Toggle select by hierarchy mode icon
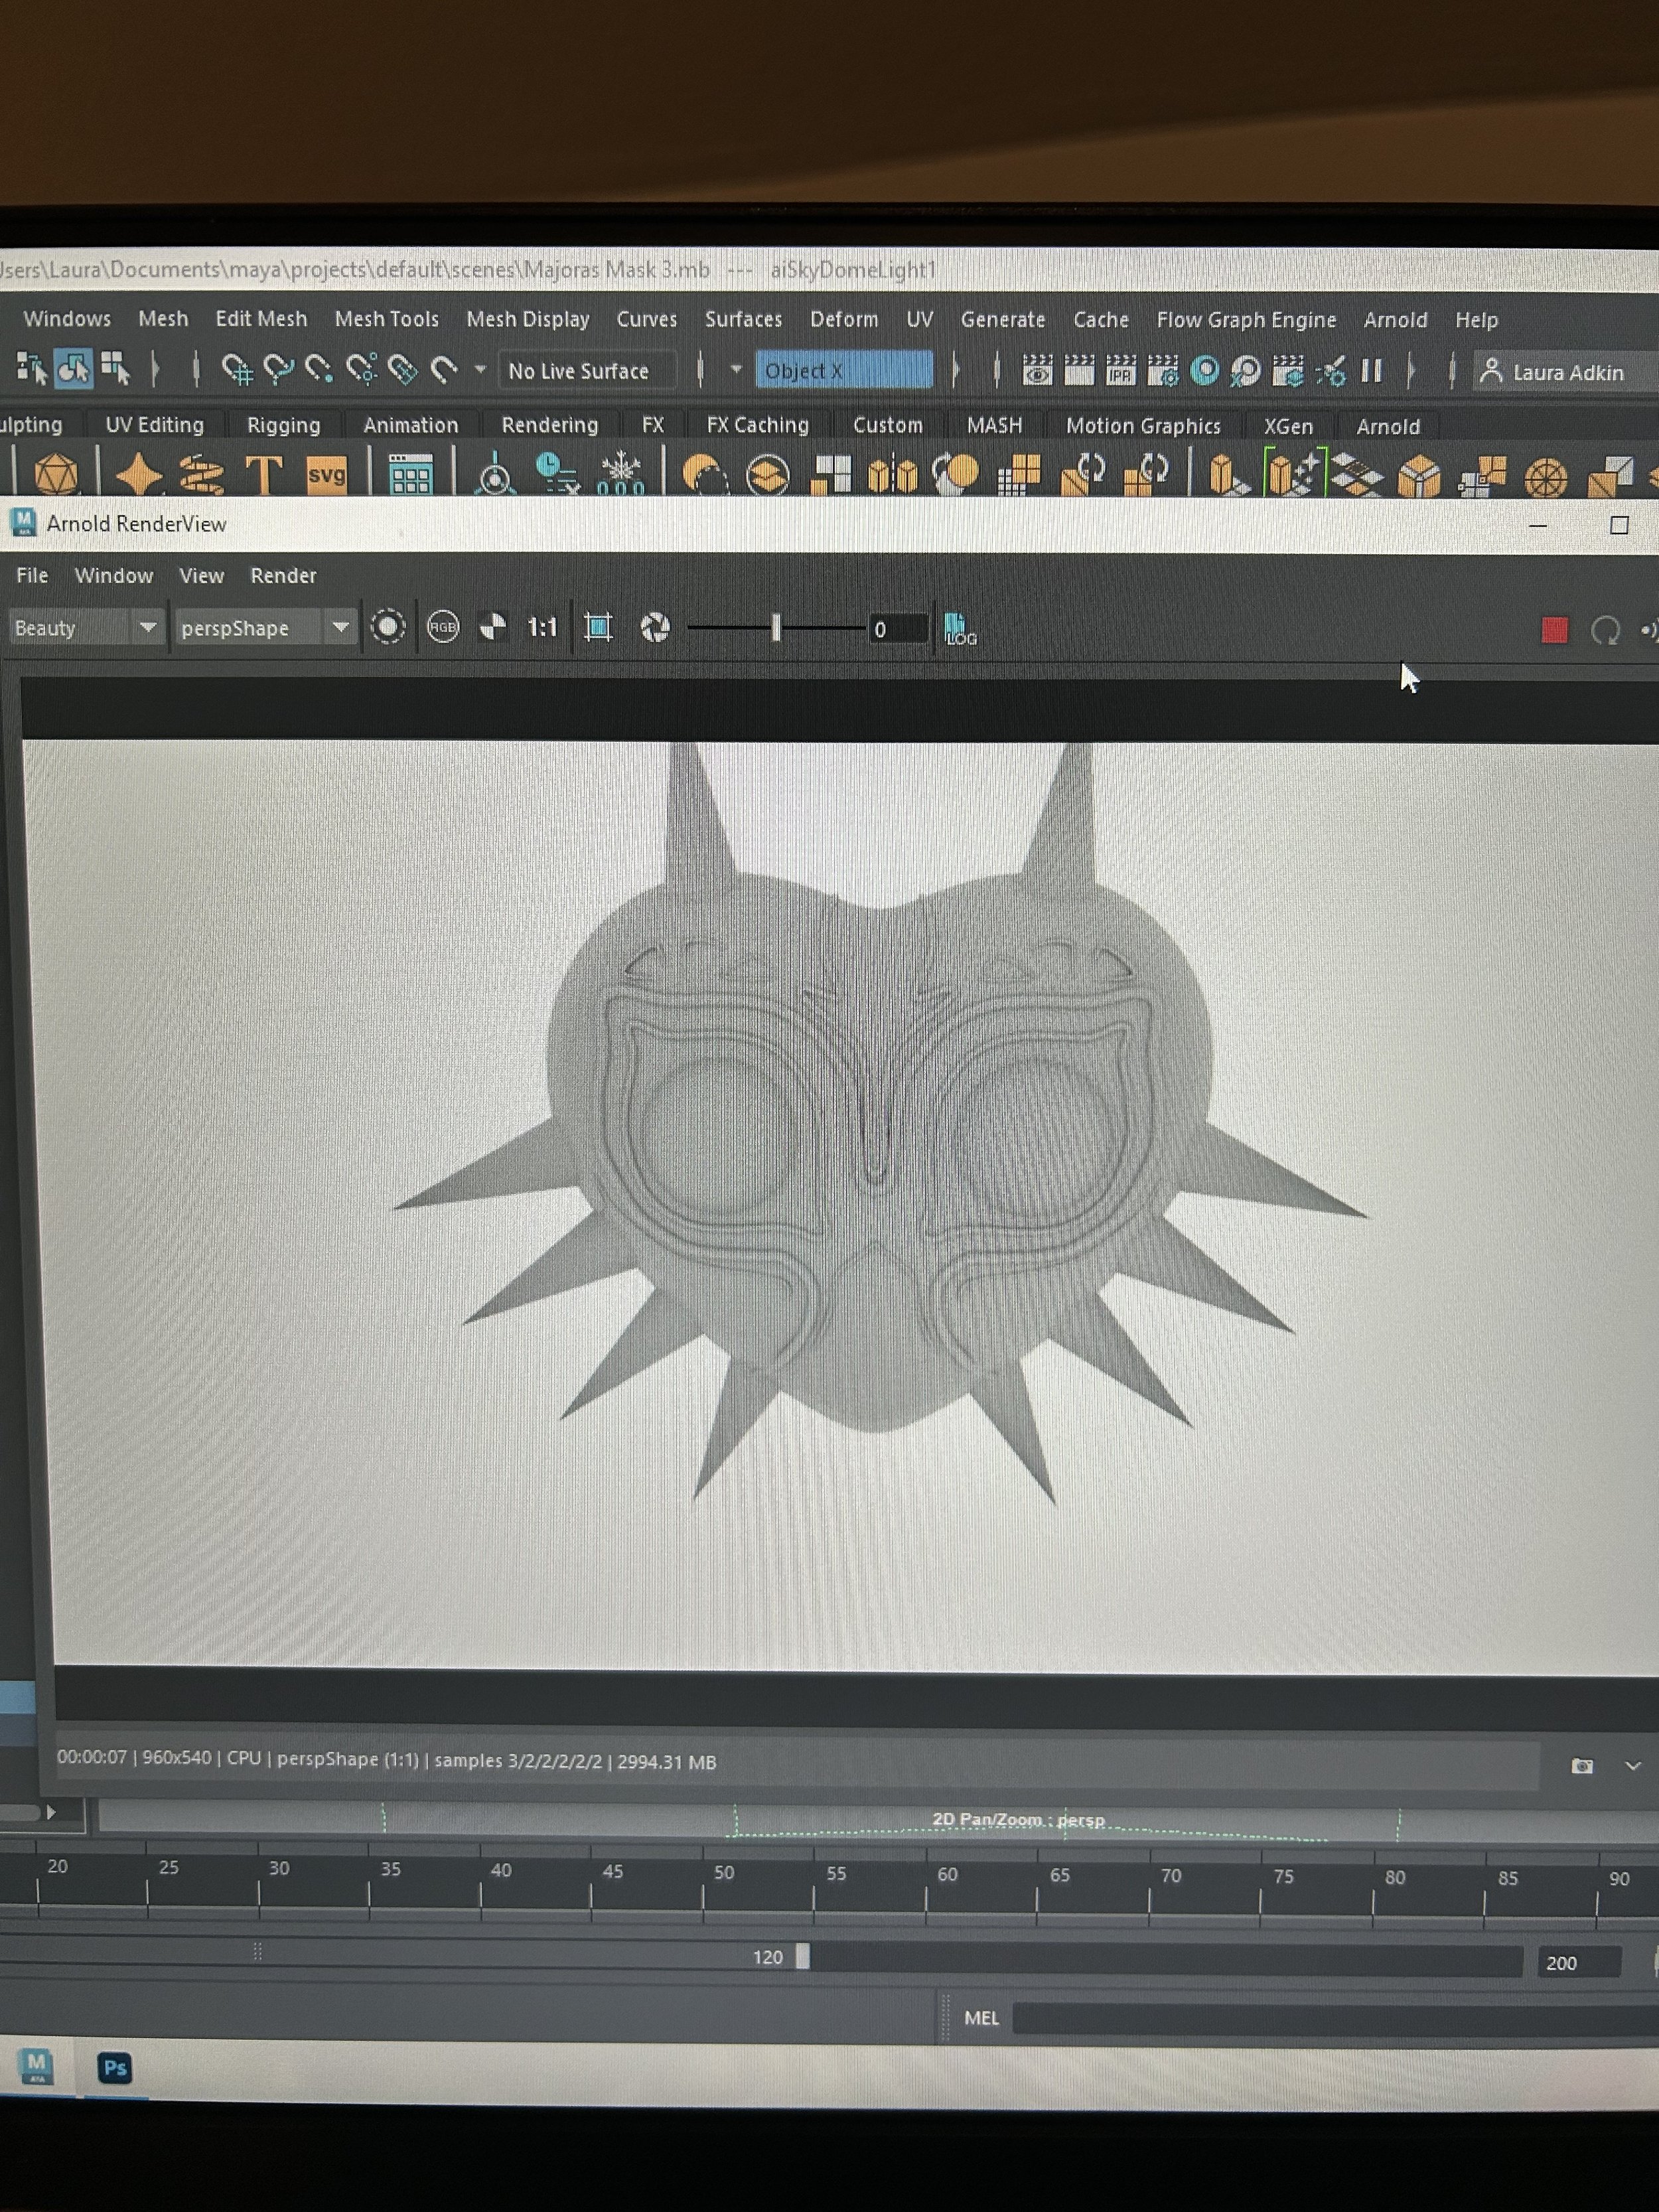 click(32, 369)
